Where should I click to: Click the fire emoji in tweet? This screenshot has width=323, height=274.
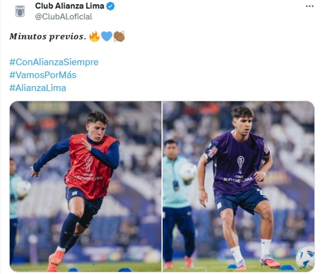pos(94,36)
